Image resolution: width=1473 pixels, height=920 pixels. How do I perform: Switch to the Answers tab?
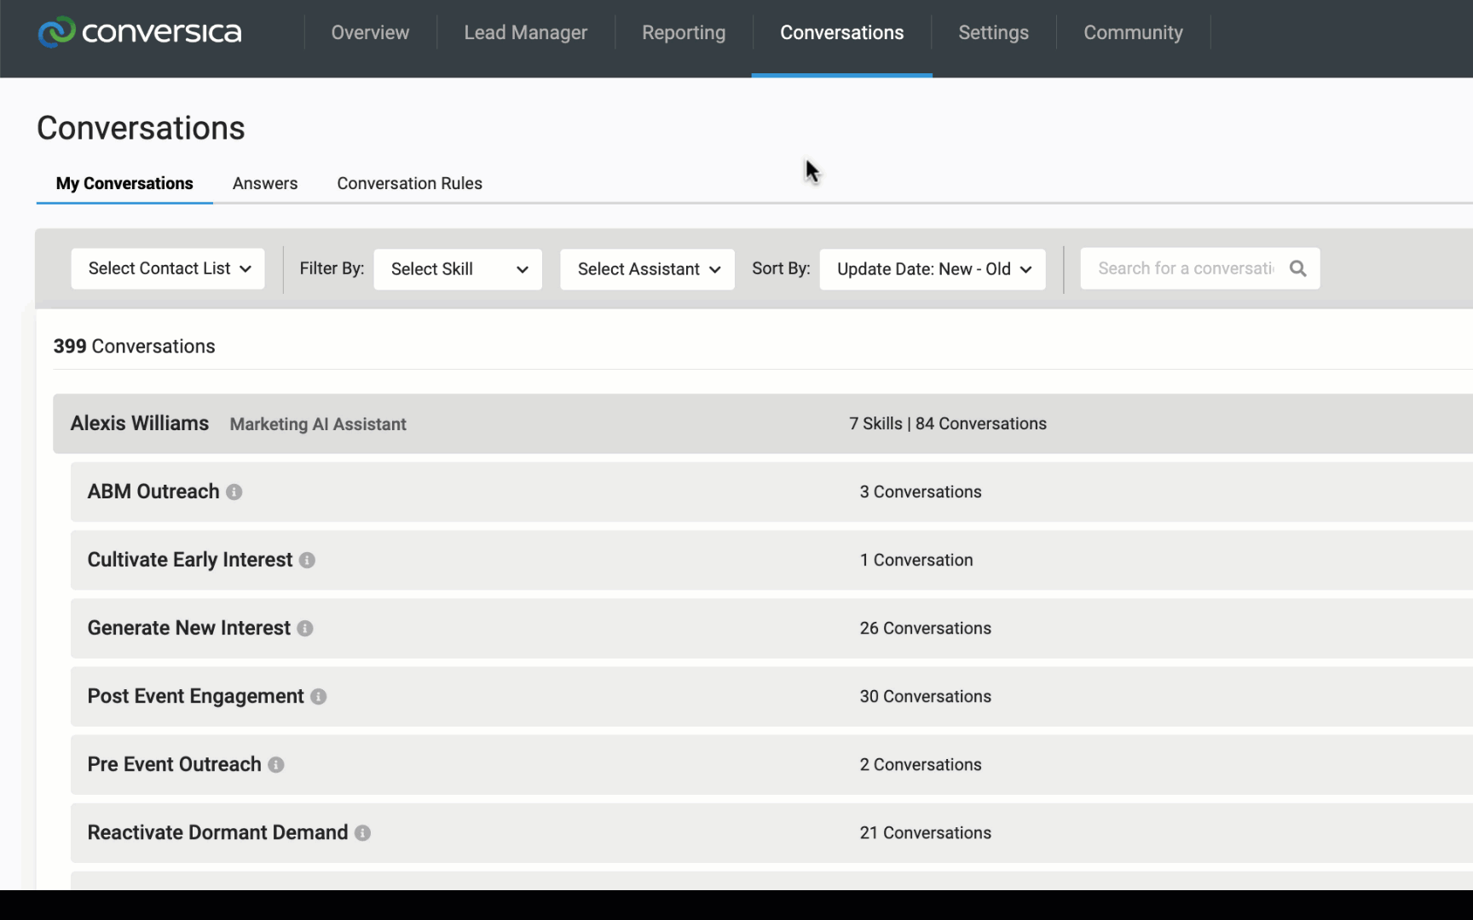coord(265,183)
